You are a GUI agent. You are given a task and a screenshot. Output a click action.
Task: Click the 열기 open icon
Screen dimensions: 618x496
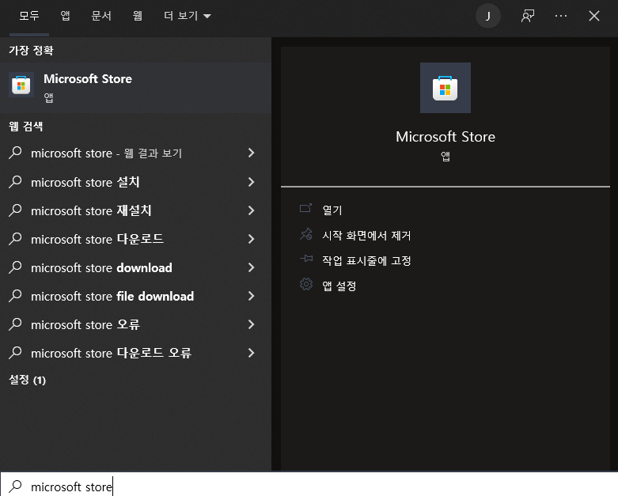(x=306, y=208)
